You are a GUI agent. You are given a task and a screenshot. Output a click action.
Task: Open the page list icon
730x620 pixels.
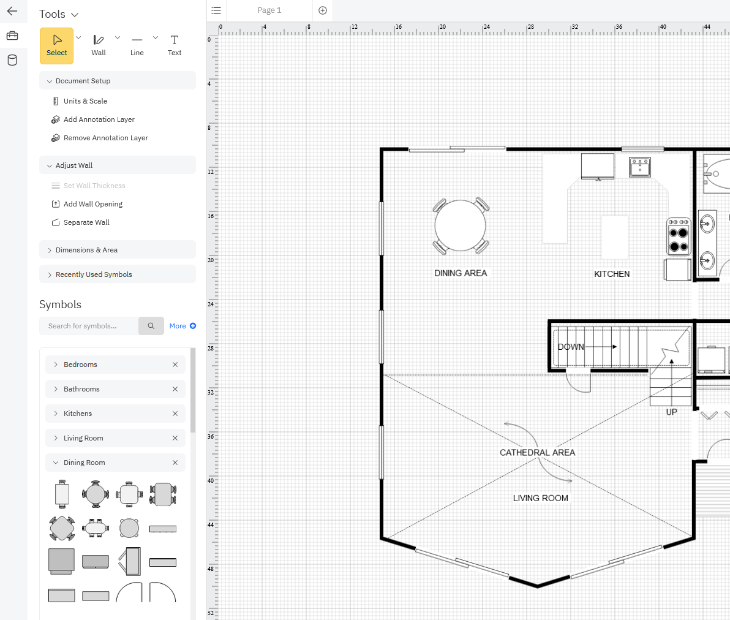[216, 10]
